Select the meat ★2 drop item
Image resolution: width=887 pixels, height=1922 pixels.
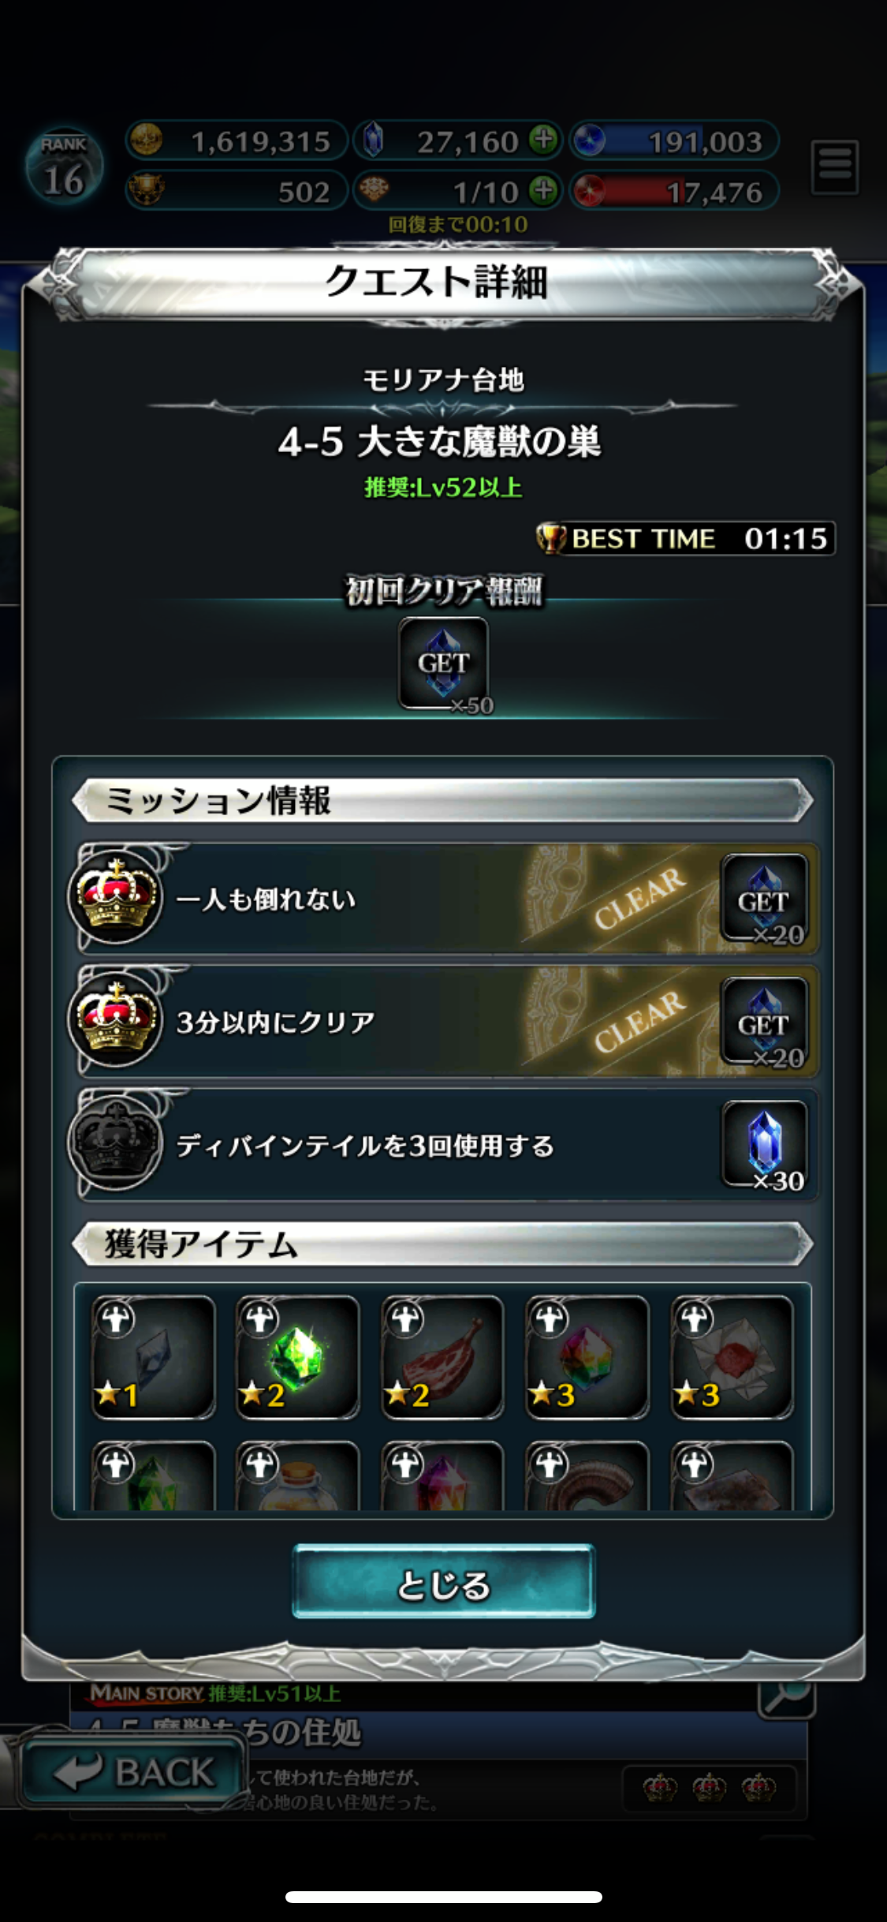442,1357
